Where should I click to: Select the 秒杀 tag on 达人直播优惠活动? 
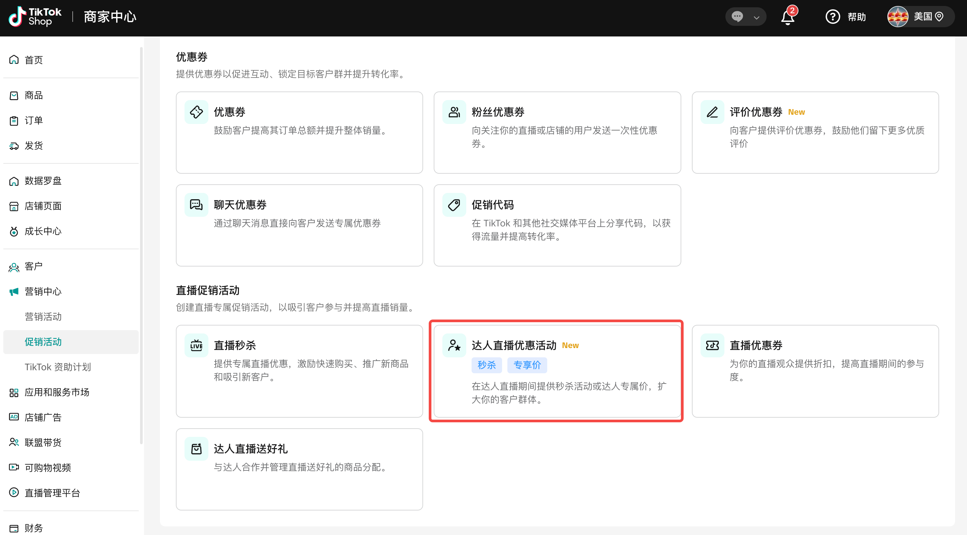pos(486,365)
